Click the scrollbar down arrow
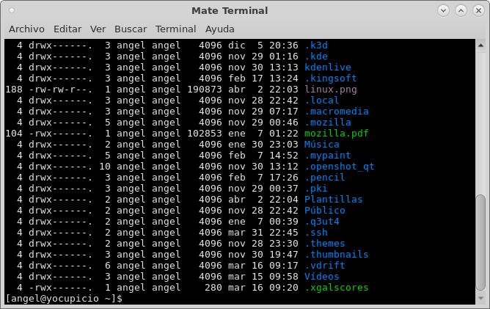Viewport: 490px width, 309px height. click(480, 299)
